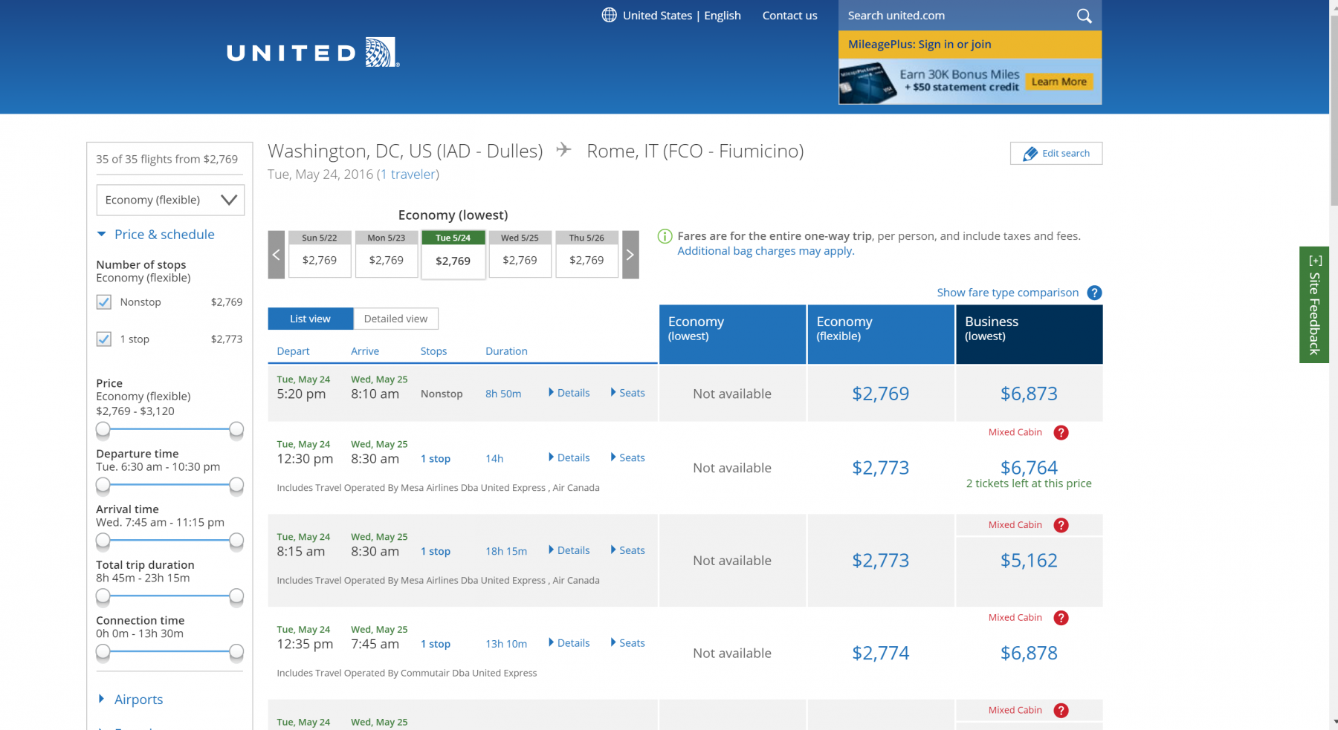
Task: Select the $6,873 Business fare
Action: click(1030, 394)
